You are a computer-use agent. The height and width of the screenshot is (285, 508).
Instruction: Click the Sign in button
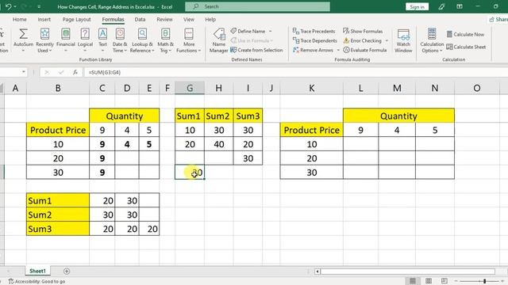coord(417,7)
